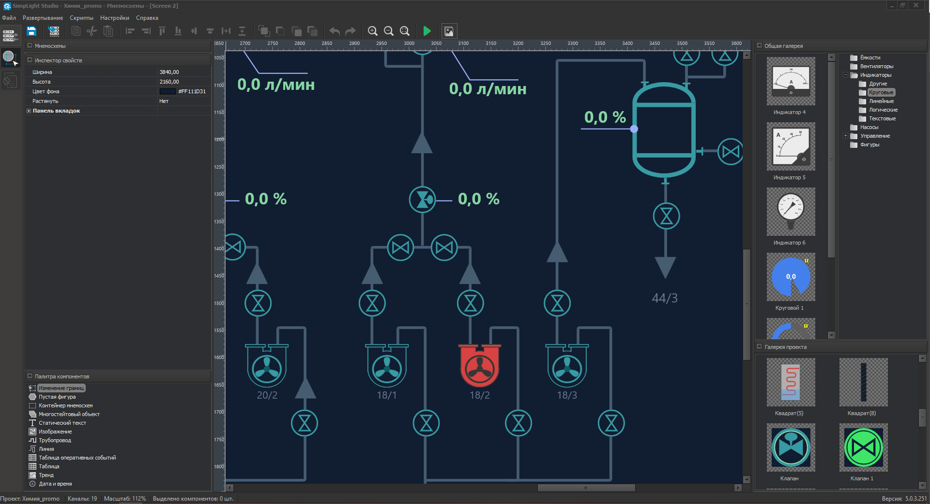Screen dimensions: 930x504
Task: Select Индикатор 4 gallery thumbnail
Action: [x=791, y=81]
